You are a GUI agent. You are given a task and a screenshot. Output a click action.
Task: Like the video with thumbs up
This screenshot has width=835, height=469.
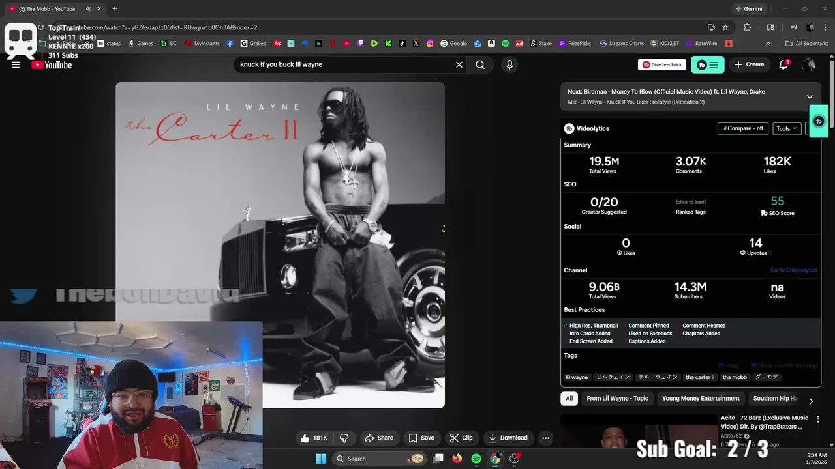pyautogui.click(x=314, y=438)
